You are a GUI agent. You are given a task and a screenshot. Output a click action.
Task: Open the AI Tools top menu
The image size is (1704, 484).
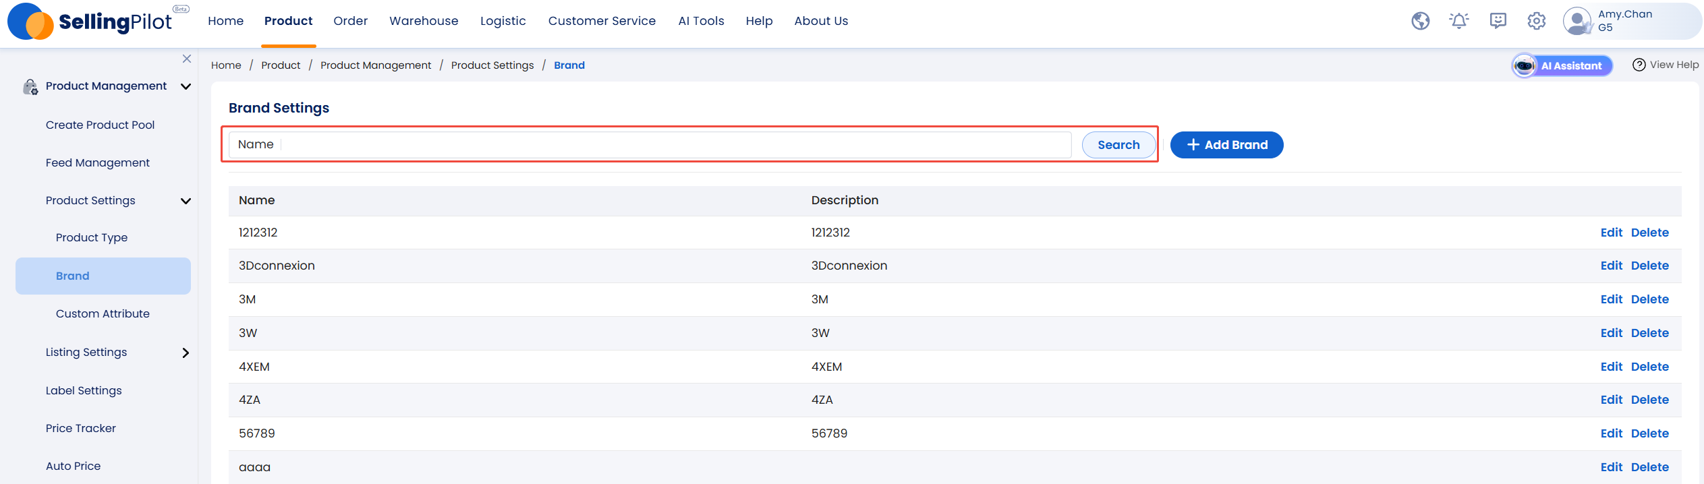(x=701, y=21)
